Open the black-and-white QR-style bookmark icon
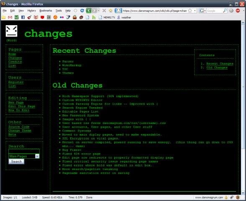Image resolution: width=246 pixels, height=201 pixels. tap(49, 18)
